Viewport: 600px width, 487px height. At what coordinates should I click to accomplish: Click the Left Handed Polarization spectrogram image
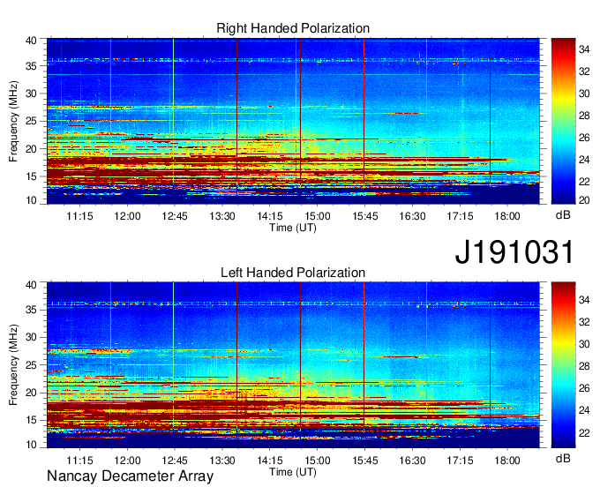click(293, 365)
